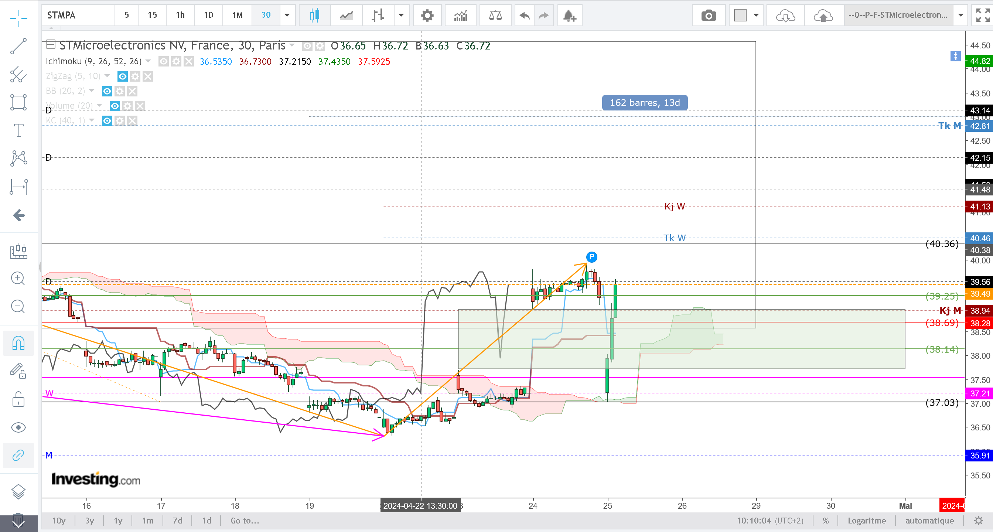Screen dimensions: 993x532
Task: Expand saved layout name dropdown
Action: (960, 16)
